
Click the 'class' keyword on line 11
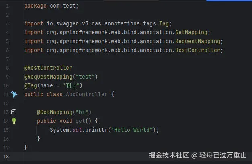[55, 94]
